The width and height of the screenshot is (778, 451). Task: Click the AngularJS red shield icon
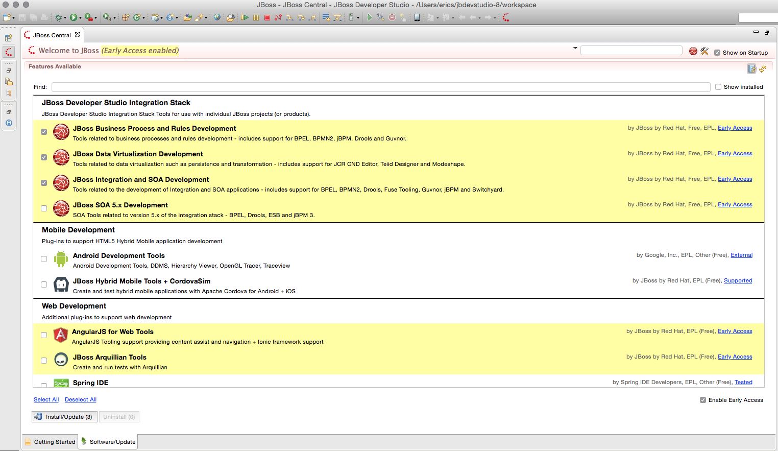61,335
